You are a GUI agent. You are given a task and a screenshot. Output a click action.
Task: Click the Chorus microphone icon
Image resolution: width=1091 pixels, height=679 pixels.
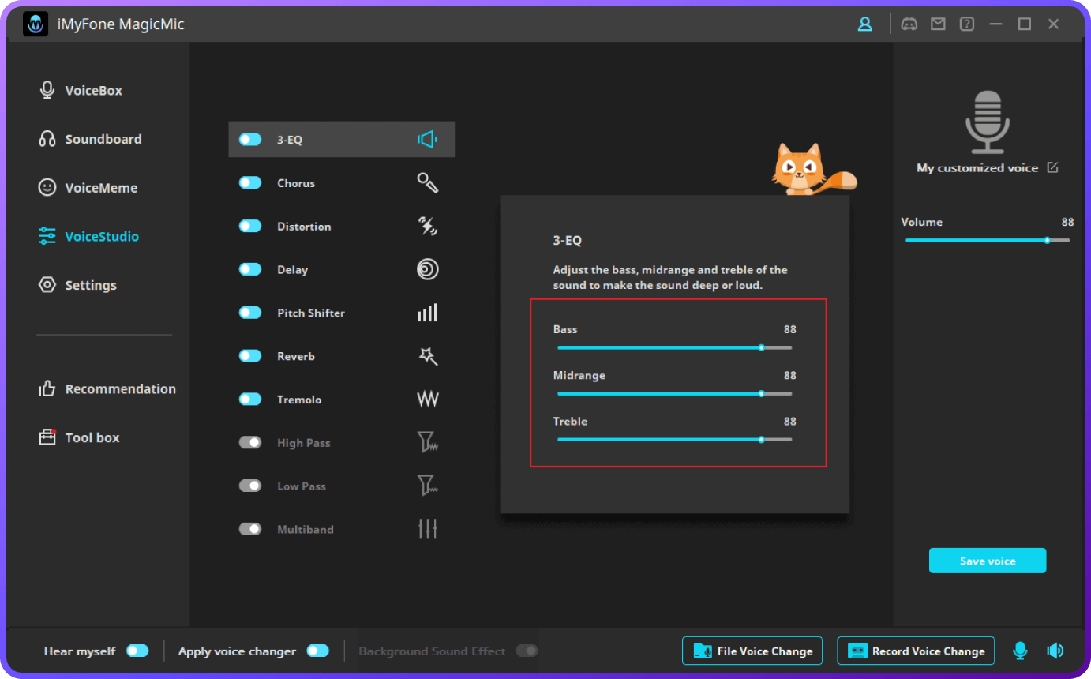tap(427, 183)
